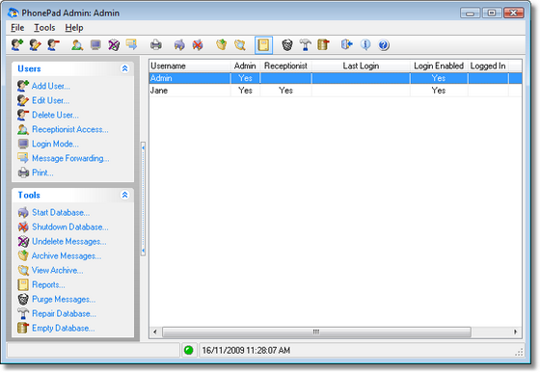Click the Message Forwarding toolbar icon
Screen dimensions: 540x373
pos(132,44)
